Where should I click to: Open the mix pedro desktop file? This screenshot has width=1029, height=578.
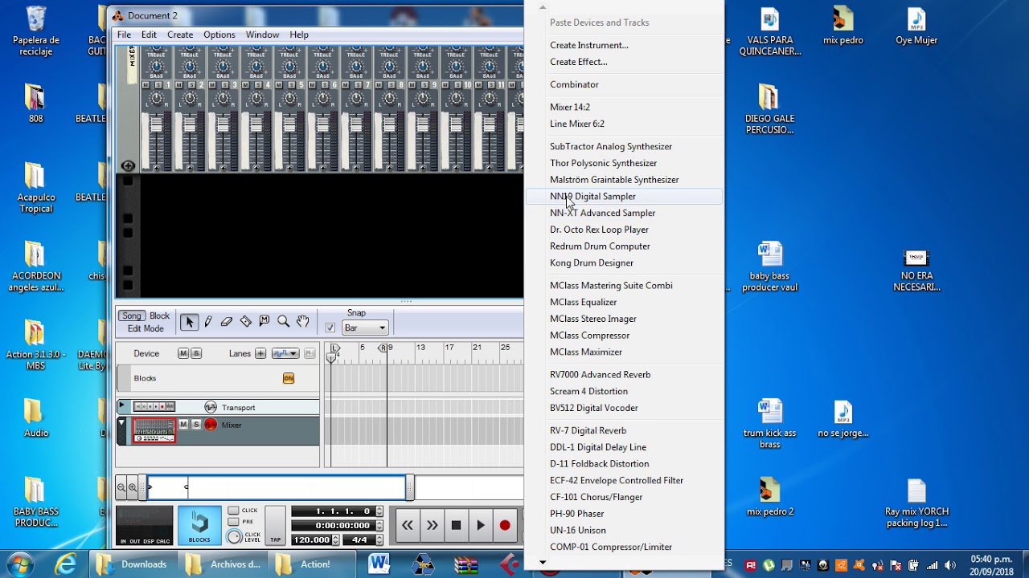pyautogui.click(x=843, y=26)
